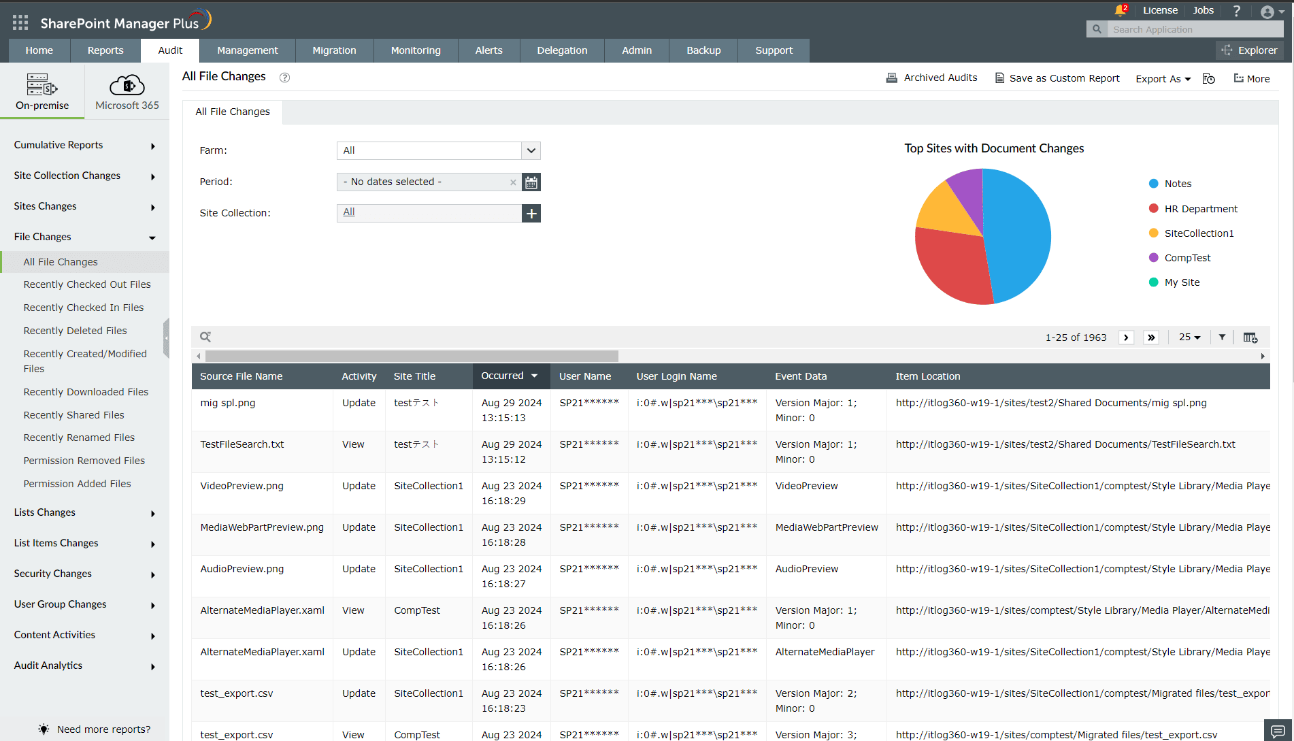
Task: Open Recently Deleted Files report
Action: (x=75, y=331)
